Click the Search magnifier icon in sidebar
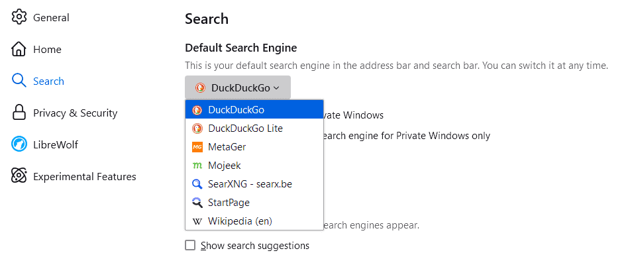 (19, 81)
